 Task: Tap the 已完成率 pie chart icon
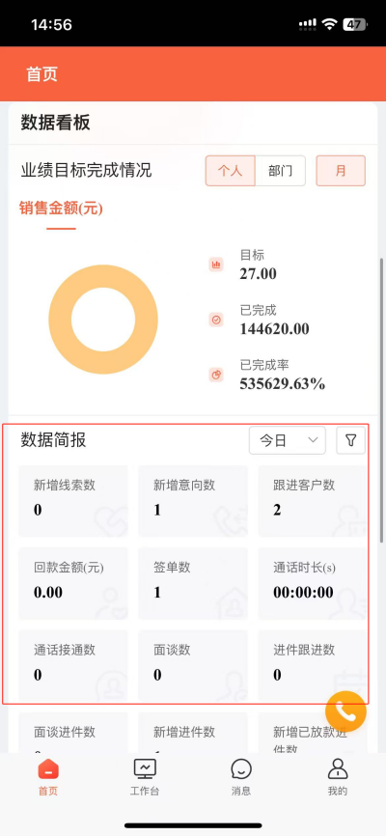(x=216, y=376)
